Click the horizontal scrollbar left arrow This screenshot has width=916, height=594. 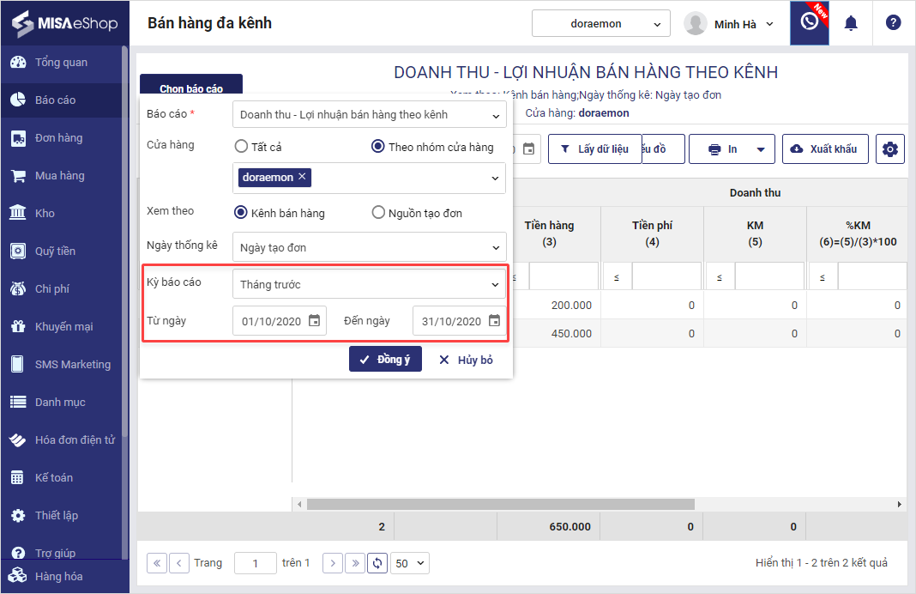coord(299,504)
